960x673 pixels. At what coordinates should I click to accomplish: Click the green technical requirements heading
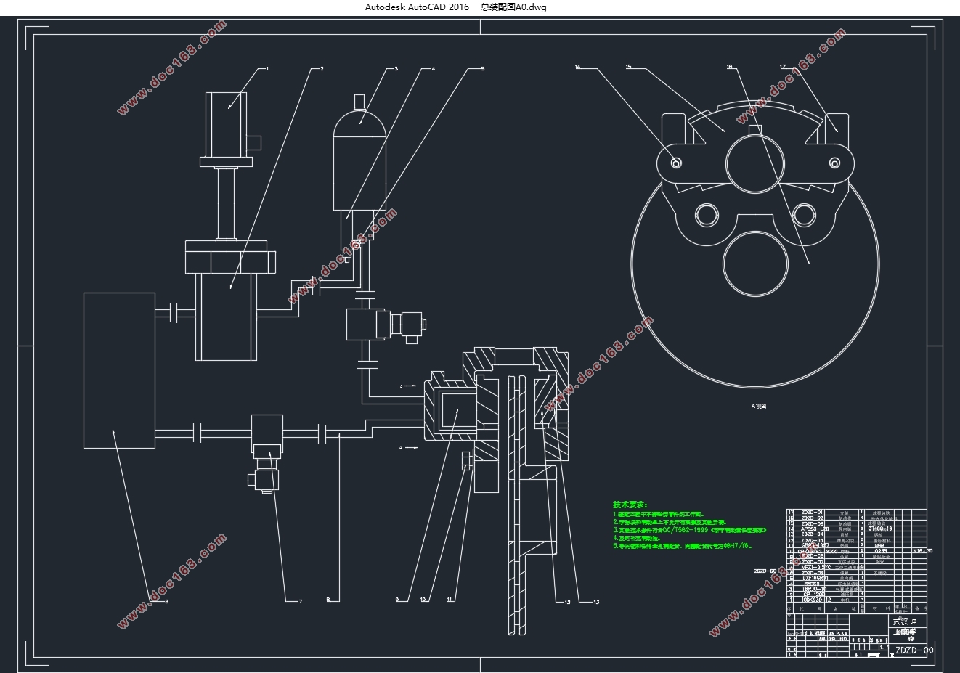click(x=630, y=505)
